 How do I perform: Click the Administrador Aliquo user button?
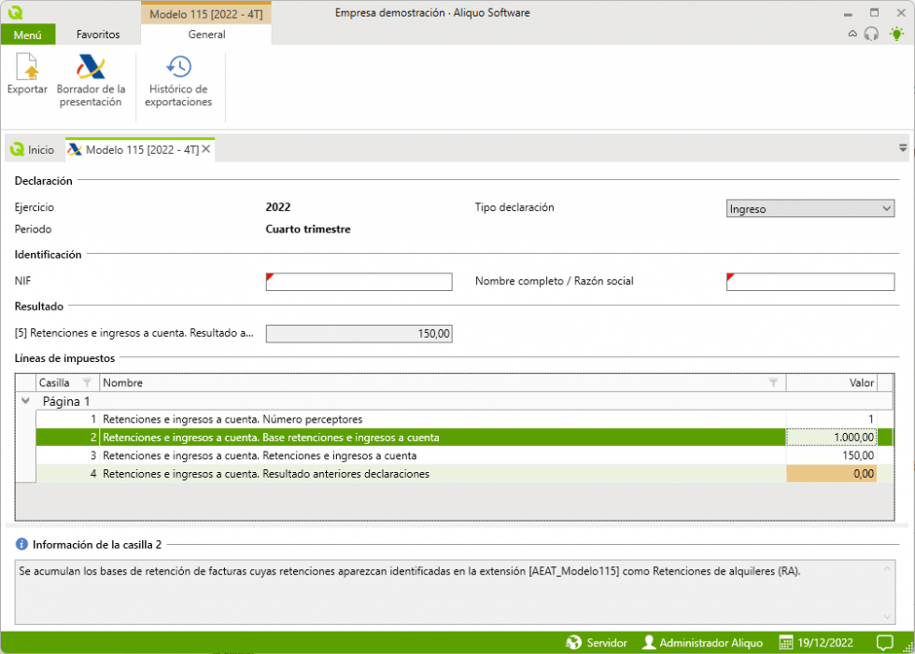point(702,643)
